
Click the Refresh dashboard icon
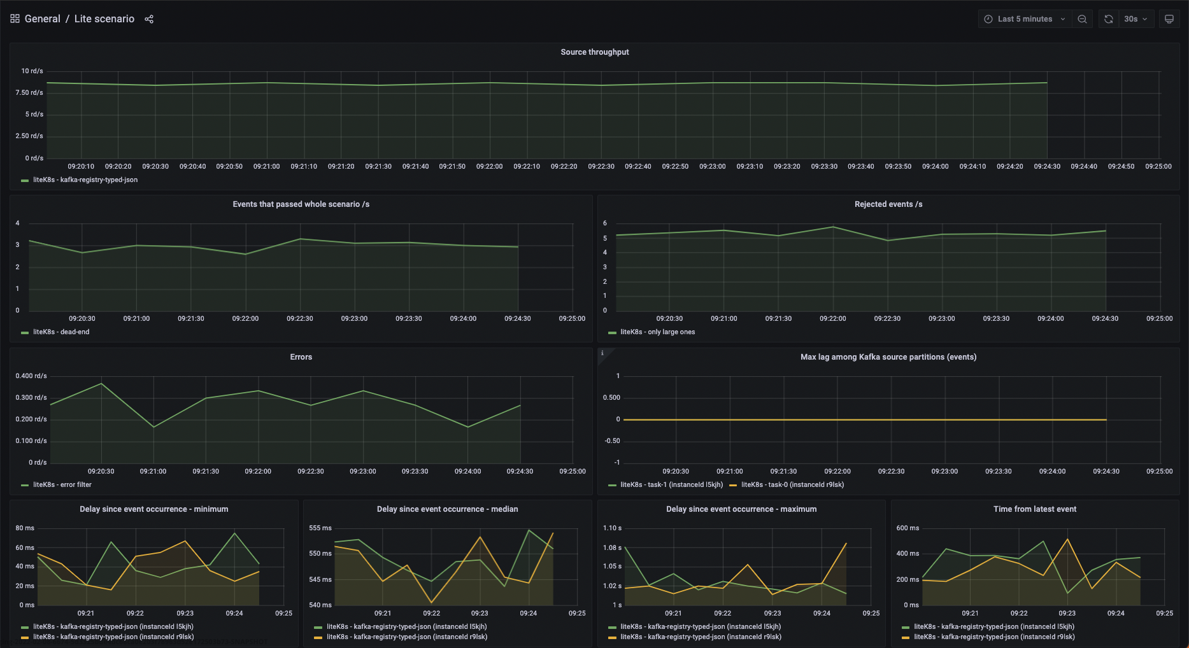click(x=1108, y=18)
